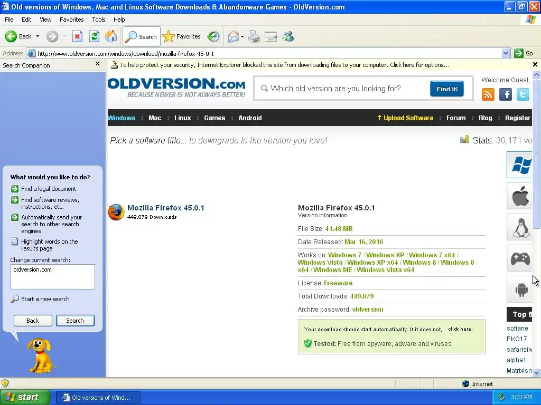Click the Firefox logo icon
This screenshot has height=405, width=541.
coord(116,212)
